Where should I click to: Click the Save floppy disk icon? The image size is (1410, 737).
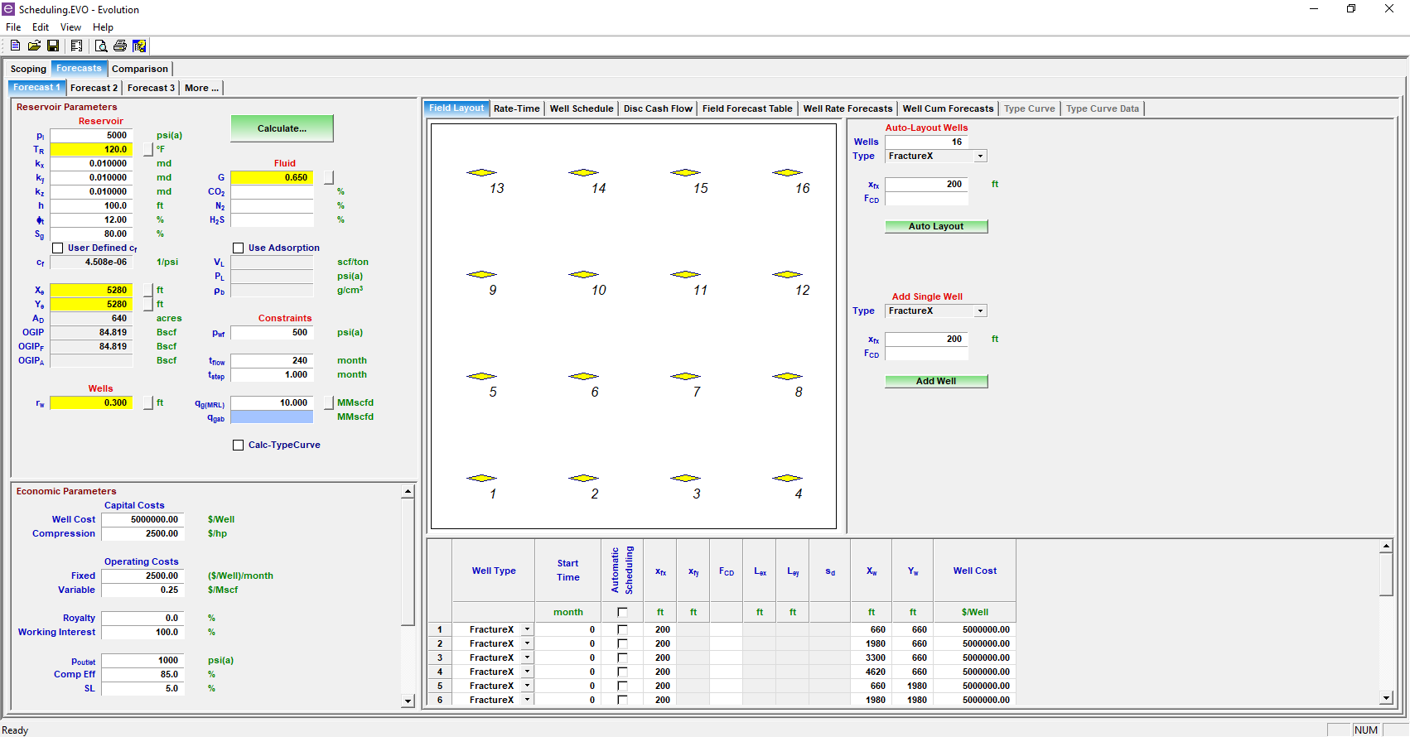[53, 46]
